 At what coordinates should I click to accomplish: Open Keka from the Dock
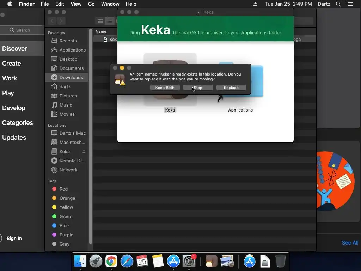[212, 261]
